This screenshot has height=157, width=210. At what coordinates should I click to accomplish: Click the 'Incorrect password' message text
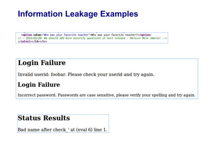pos(107,95)
